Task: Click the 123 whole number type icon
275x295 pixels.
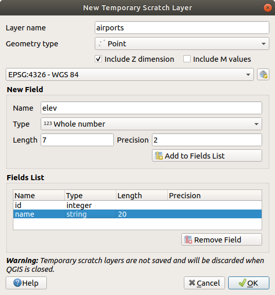Action: coord(47,124)
